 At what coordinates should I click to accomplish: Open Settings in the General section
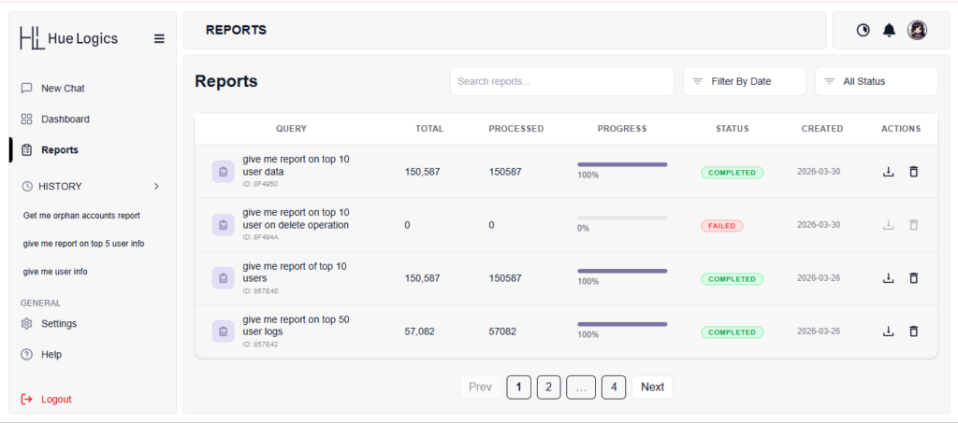tap(58, 323)
